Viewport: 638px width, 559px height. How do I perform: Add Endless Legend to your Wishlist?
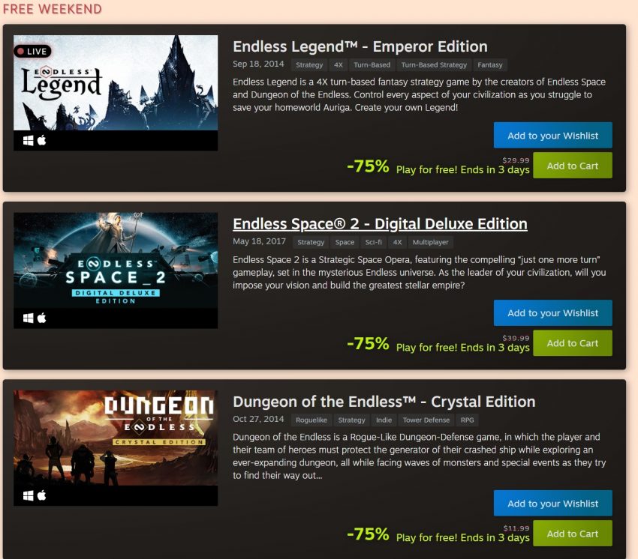(552, 136)
